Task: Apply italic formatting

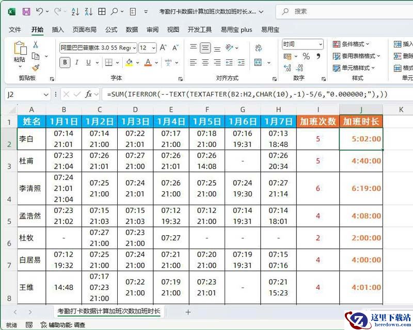Action: pos(76,62)
